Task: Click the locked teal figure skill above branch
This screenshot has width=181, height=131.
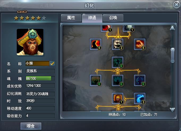Action: [x=118, y=62]
